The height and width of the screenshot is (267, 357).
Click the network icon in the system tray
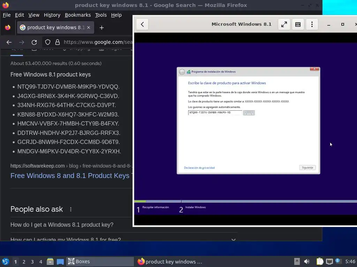coord(329,261)
